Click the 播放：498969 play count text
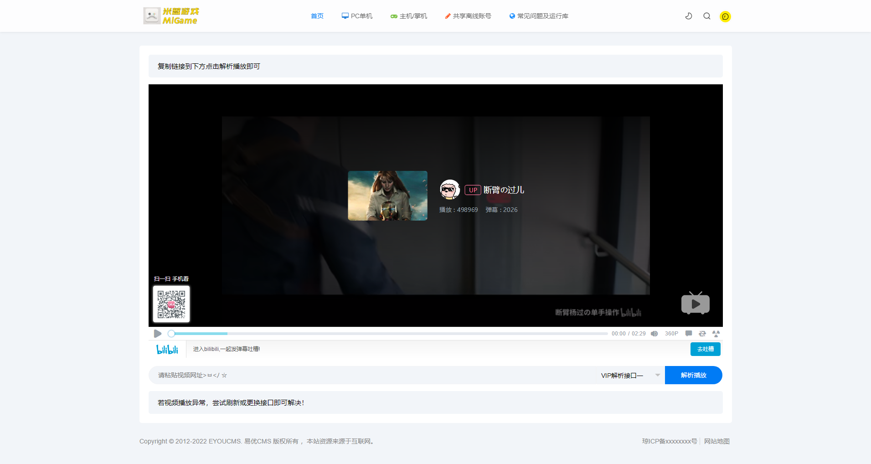The height and width of the screenshot is (464, 871). [459, 210]
